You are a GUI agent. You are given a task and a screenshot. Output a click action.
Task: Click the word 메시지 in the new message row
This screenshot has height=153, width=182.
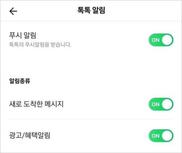click(x=54, y=104)
